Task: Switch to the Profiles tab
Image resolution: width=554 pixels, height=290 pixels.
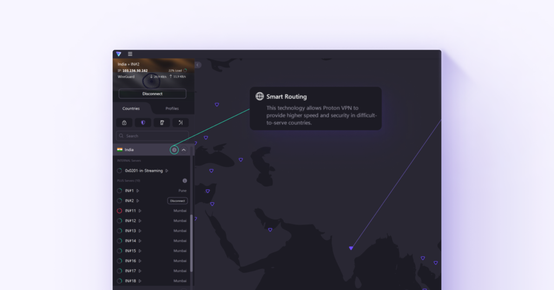Action: [x=172, y=108]
